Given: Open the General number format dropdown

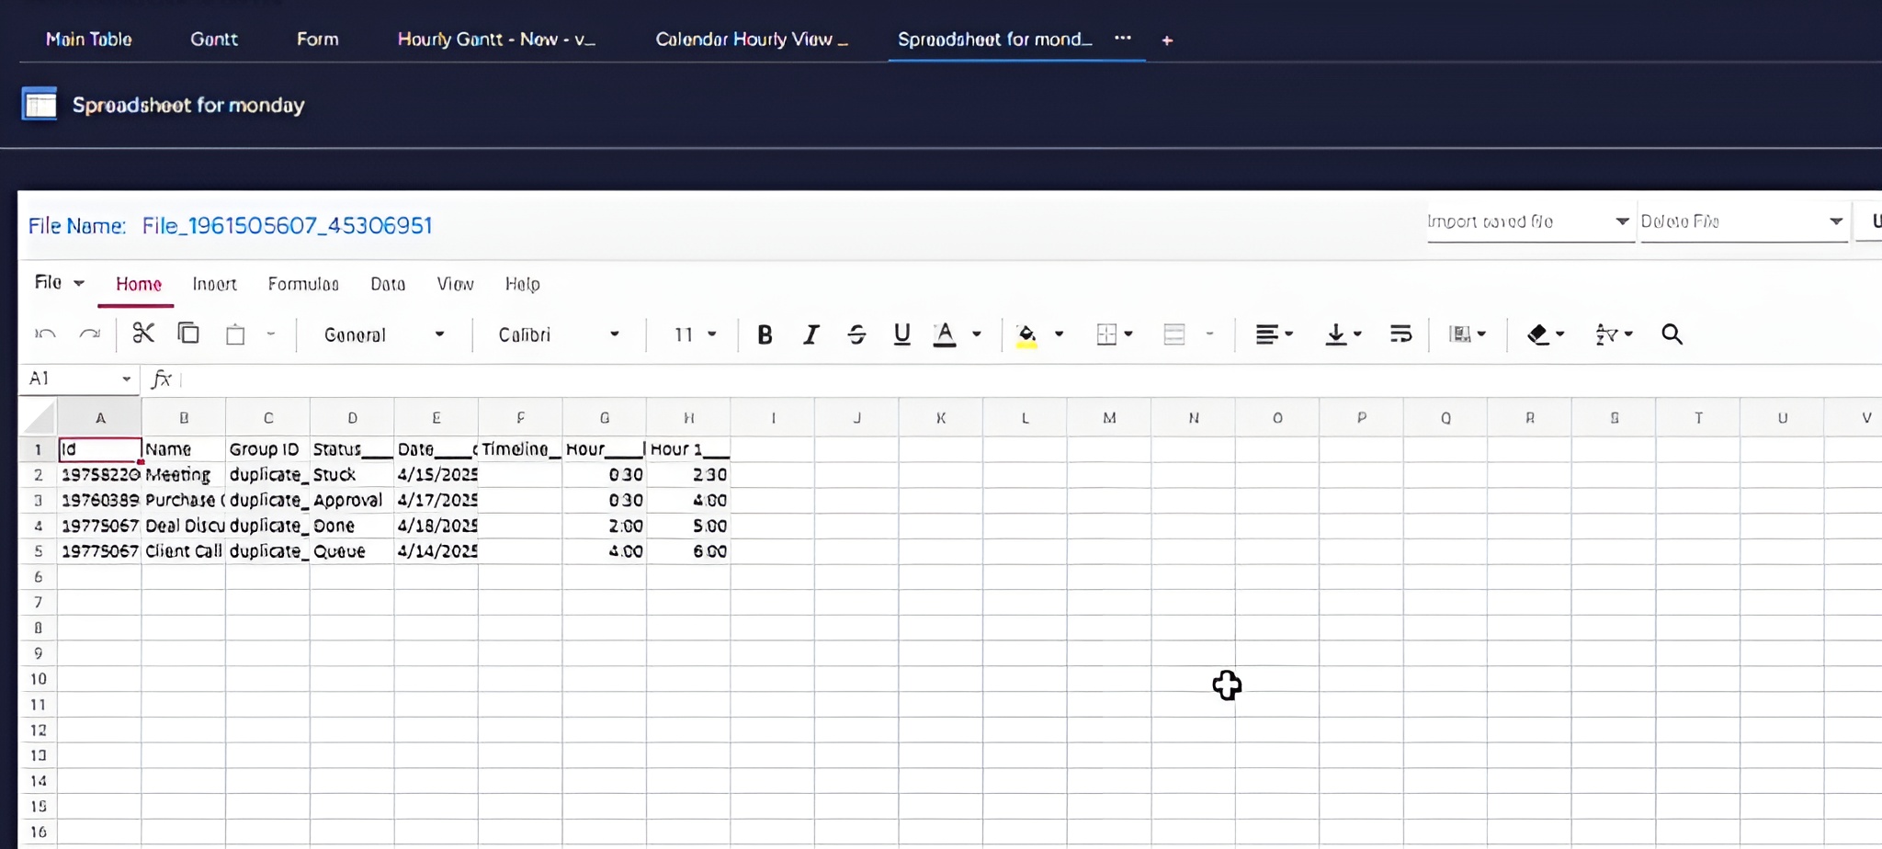Looking at the screenshot, I should [383, 334].
